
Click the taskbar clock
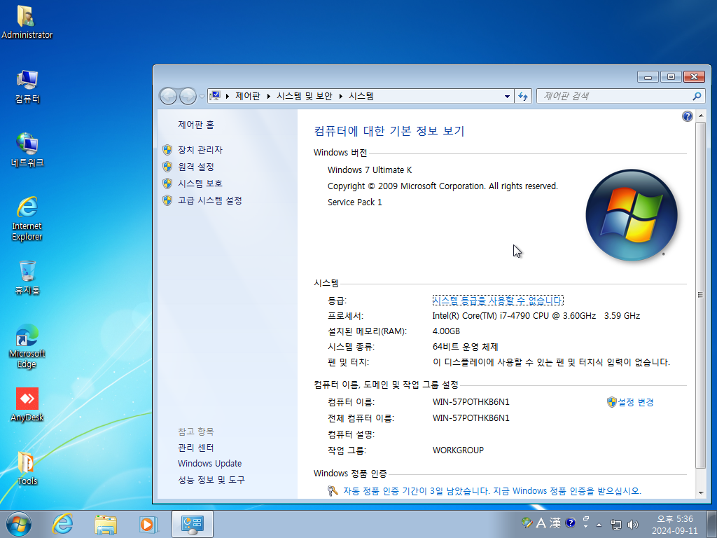coord(675,525)
